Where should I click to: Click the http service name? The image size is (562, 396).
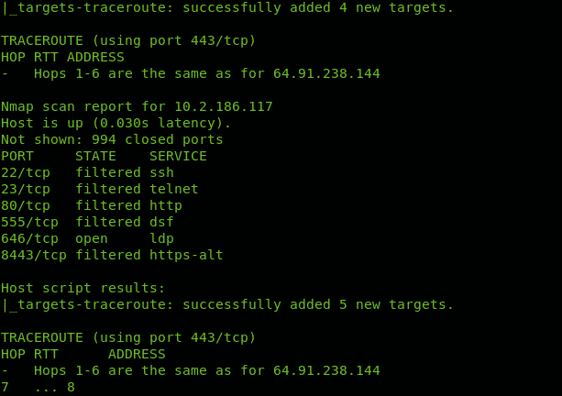point(166,206)
